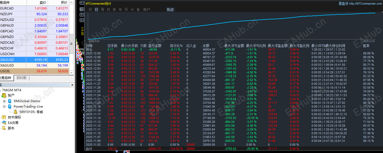The width and height of the screenshot is (383, 153).
Task: Switch to the 综 summary tab
Action: pyautogui.click(x=90, y=10)
